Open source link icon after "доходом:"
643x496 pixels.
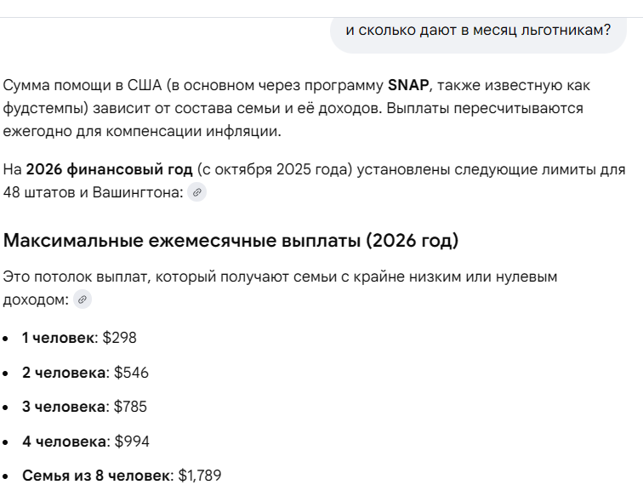(x=83, y=299)
